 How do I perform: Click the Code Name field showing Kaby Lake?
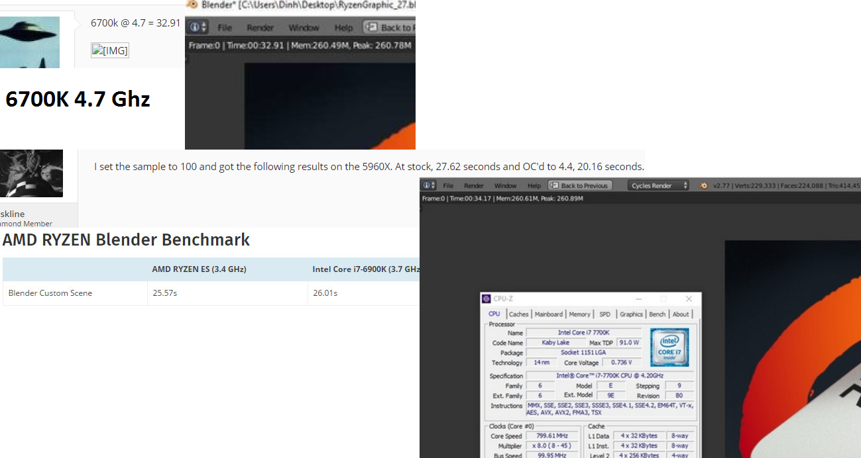(x=555, y=343)
